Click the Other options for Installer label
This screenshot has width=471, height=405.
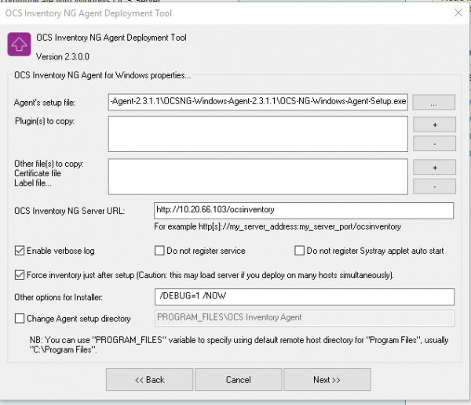58,297
